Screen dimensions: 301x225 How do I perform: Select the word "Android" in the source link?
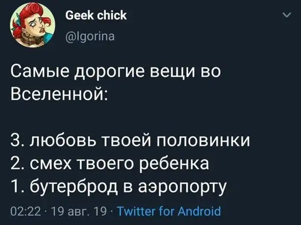click(x=199, y=211)
